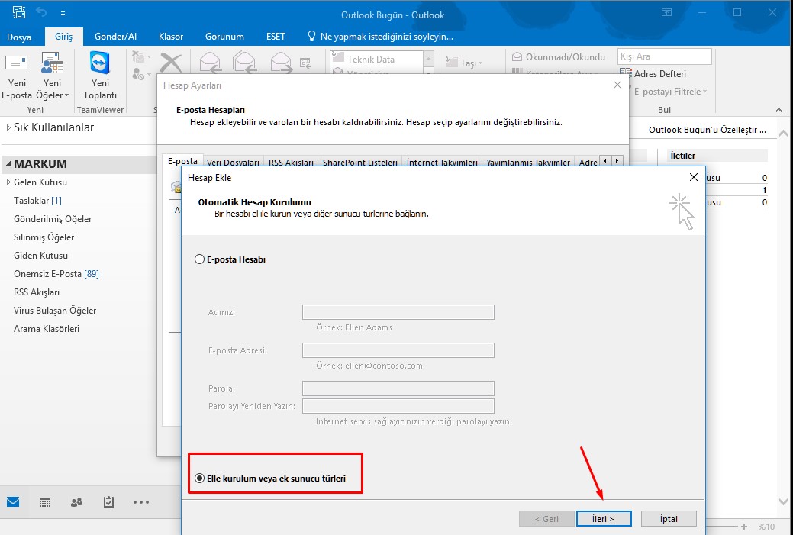793x535 pixels.
Task: Select the E-posta tab in Hesap Ayarları
Action: (x=182, y=161)
